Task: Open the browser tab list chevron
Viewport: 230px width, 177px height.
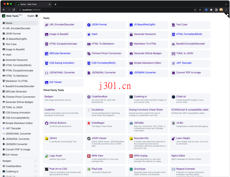Action: click(x=226, y=4)
